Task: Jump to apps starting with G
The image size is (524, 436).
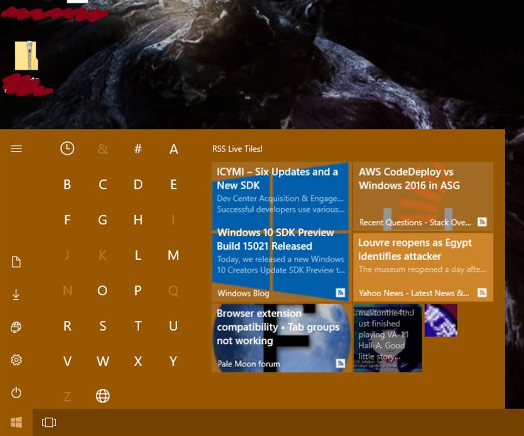Action: (103, 220)
